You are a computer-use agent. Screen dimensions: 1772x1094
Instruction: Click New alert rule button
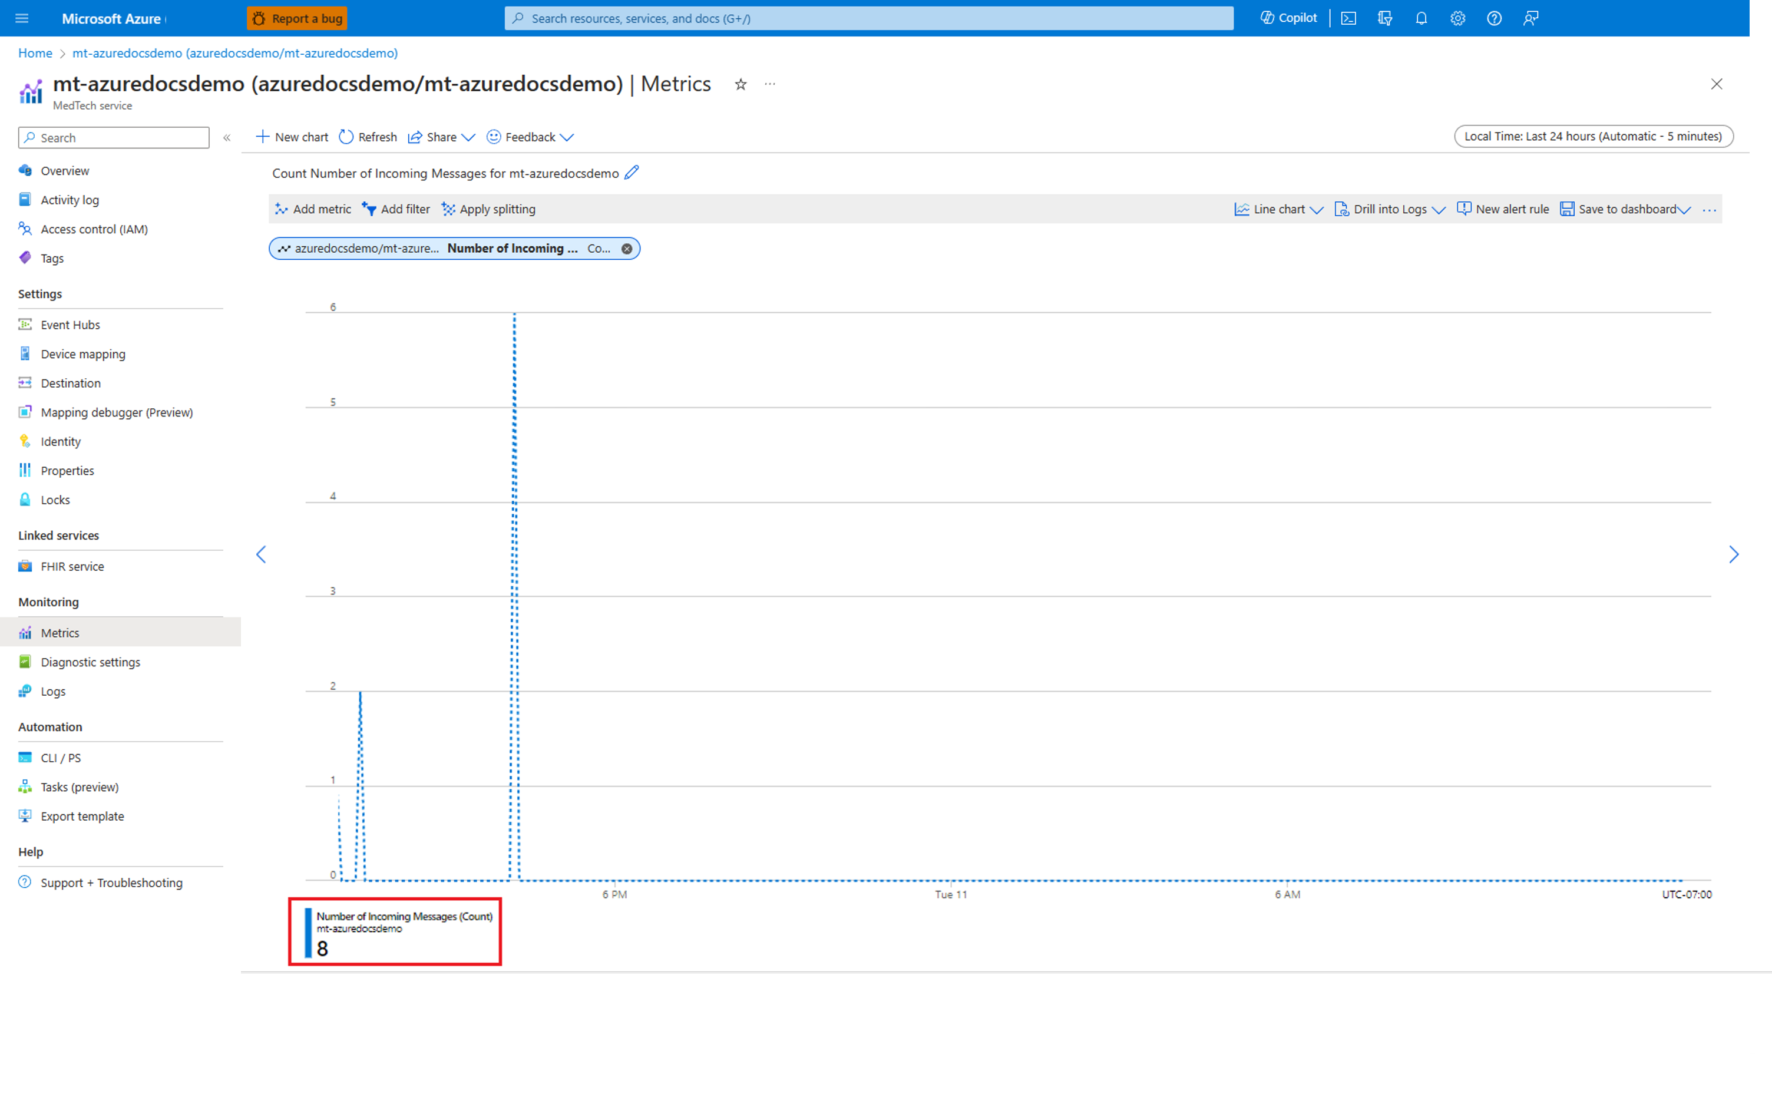tap(1503, 209)
